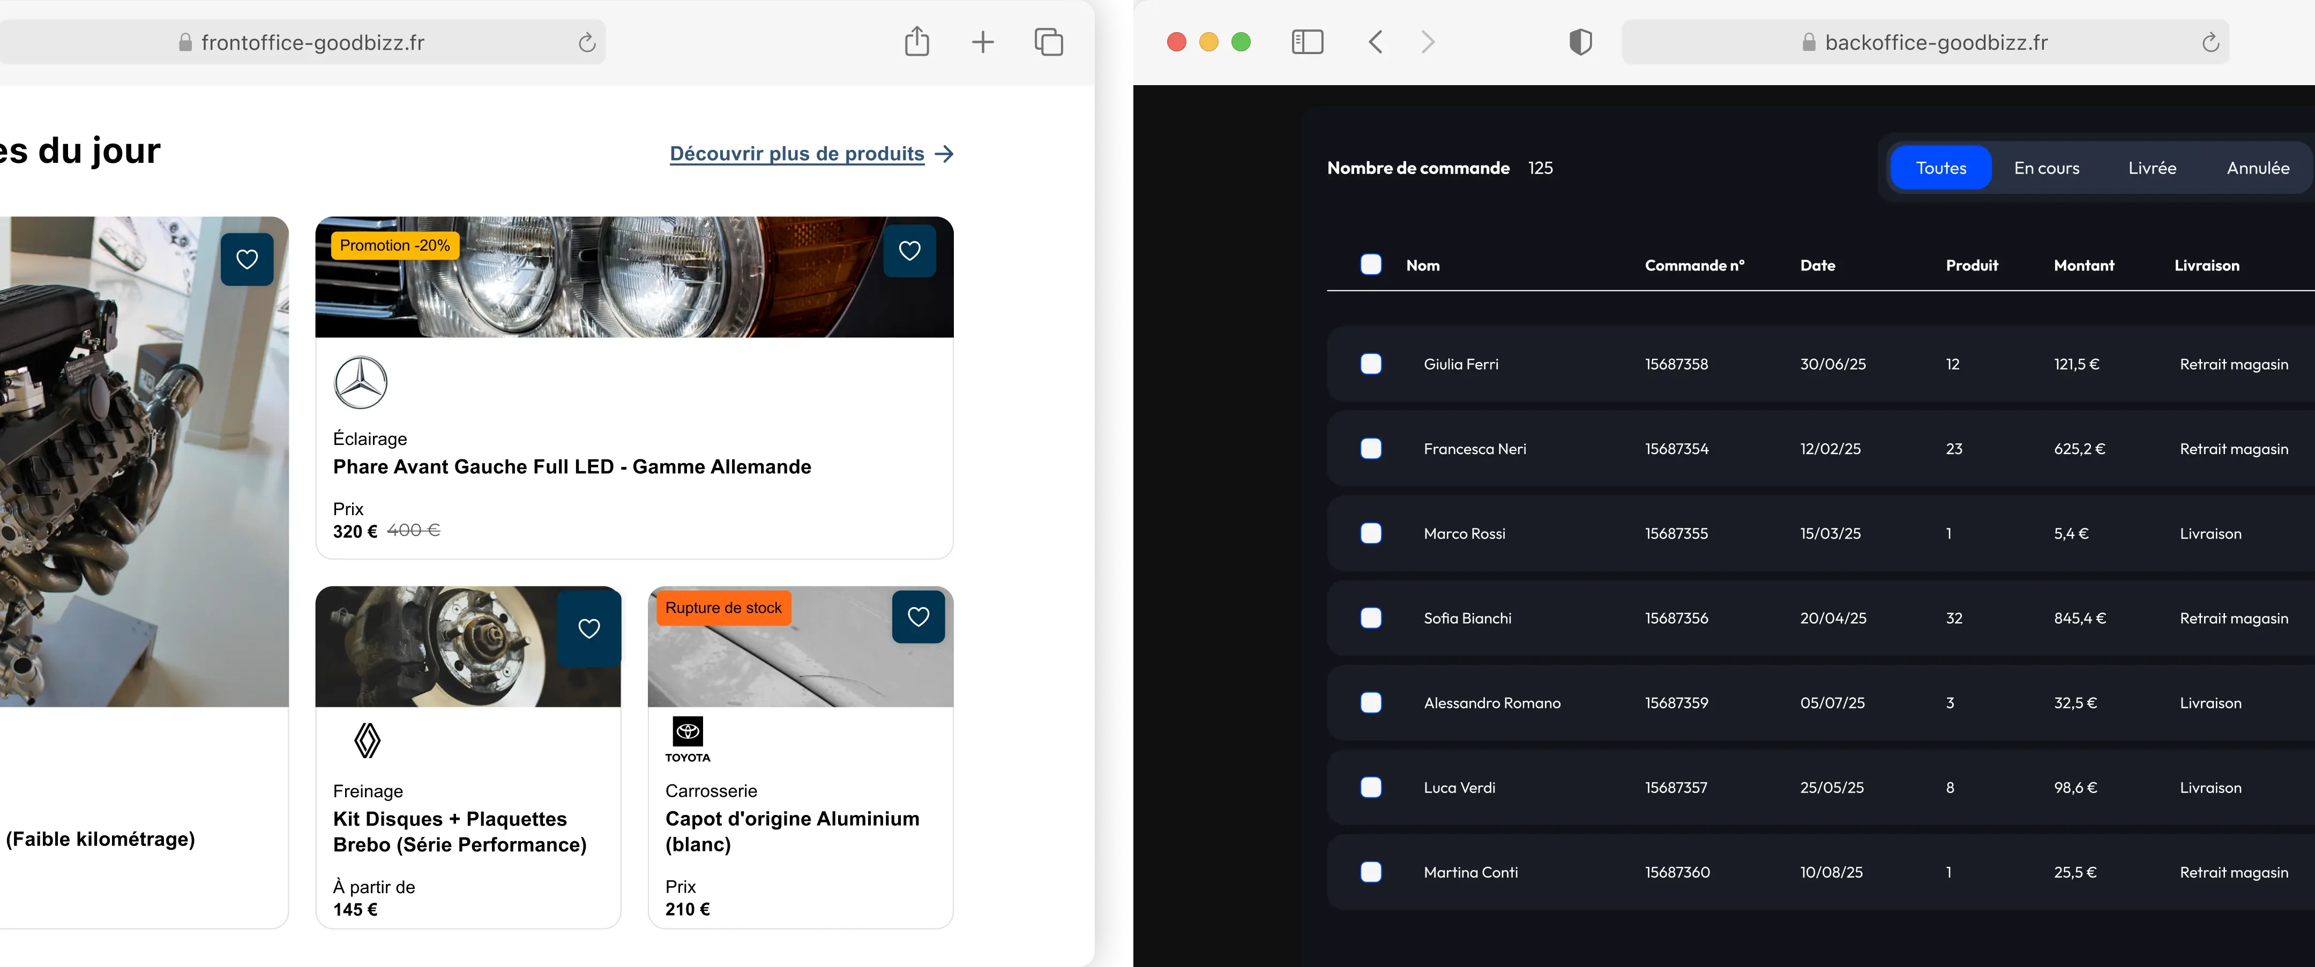Image resolution: width=2315 pixels, height=967 pixels.
Task: Reload the frontoffice-goodbizz.fr page
Action: pos(587,42)
